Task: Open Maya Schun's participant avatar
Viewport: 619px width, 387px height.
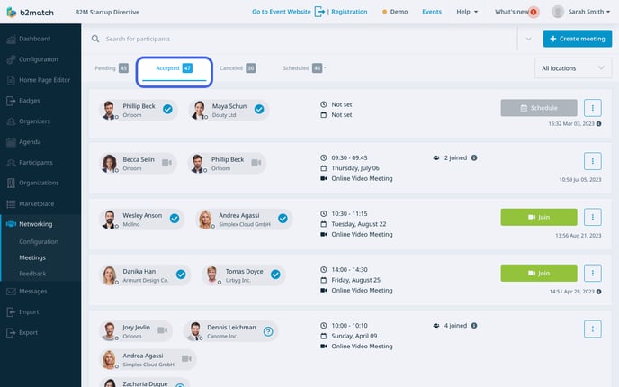Action: [199, 110]
